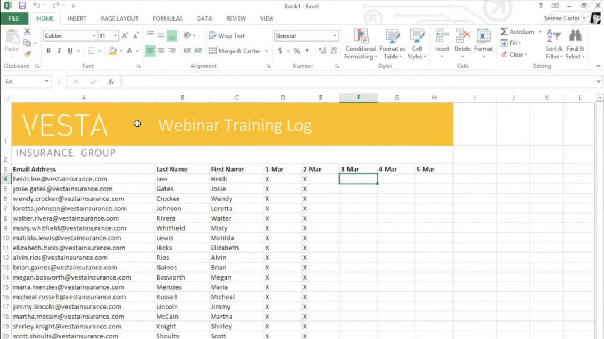Switch to the DATA tab
The width and height of the screenshot is (604, 339).
[x=204, y=19]
